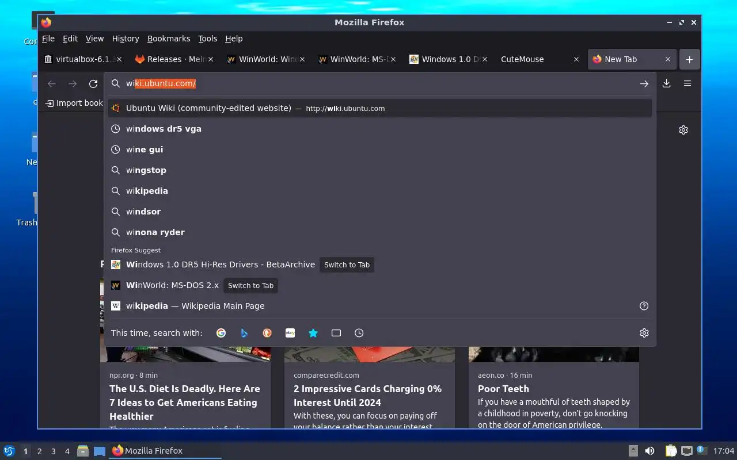The image size is (737, 460).
Task: Open the Bookmarks menu
Action: click(169, 39)
